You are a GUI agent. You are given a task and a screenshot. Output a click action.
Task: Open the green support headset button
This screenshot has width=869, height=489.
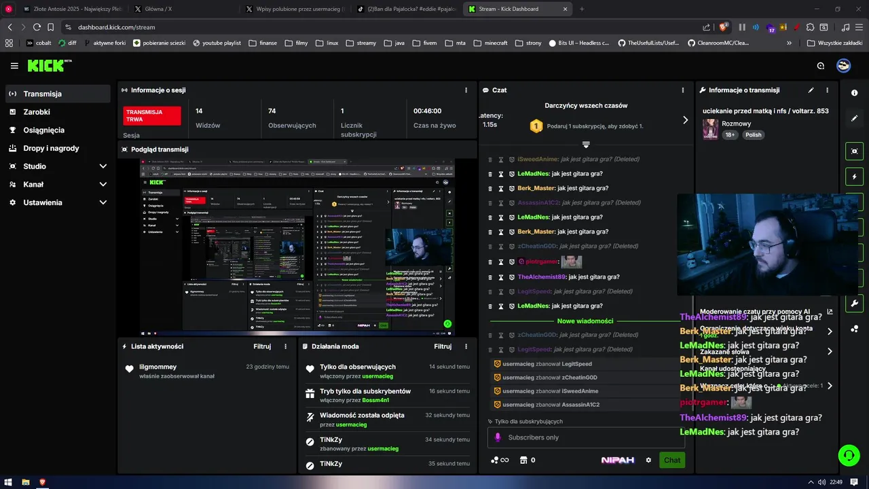tap(849, 454)
